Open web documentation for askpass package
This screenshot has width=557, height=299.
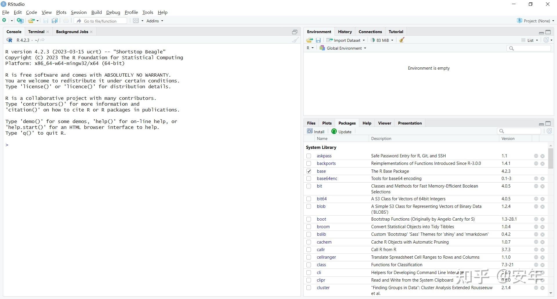pos(536,156)
